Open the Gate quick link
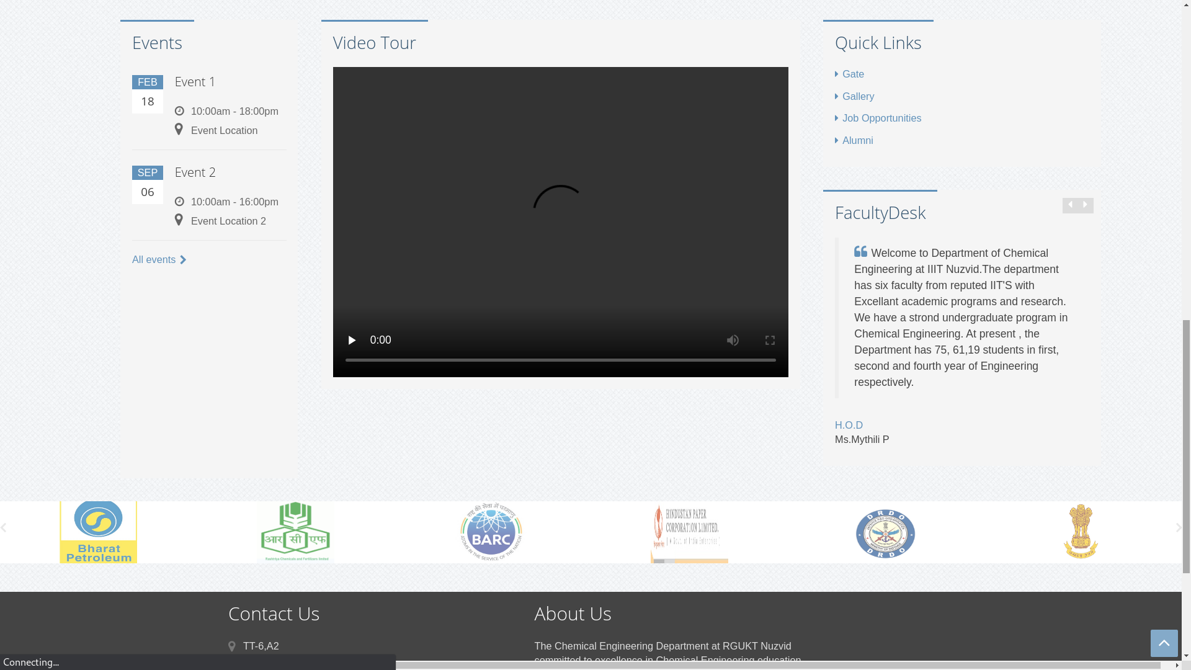Screen dimensions: 1191x670 (x=852, y=74)
